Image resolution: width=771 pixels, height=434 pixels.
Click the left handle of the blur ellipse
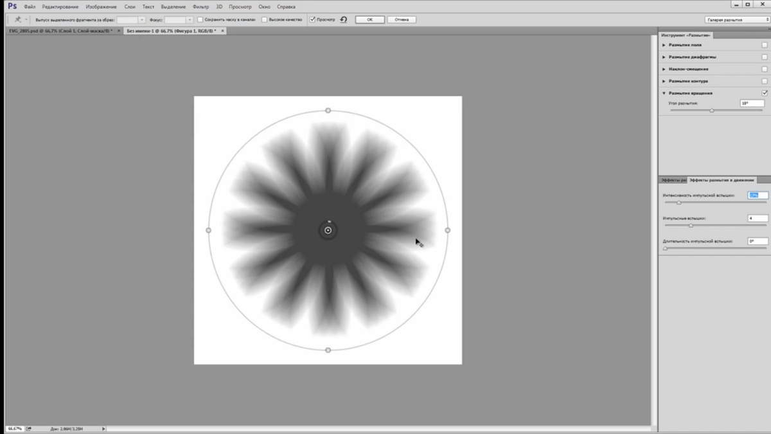pyautogui.click(x=208, y=230)
